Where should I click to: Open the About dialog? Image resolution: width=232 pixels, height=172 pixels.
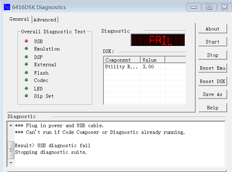(x=213, y=29)
